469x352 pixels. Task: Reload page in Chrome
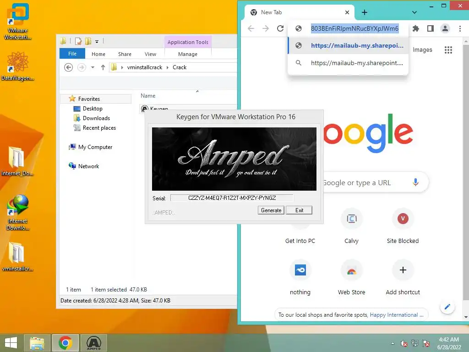pos(280,28)
